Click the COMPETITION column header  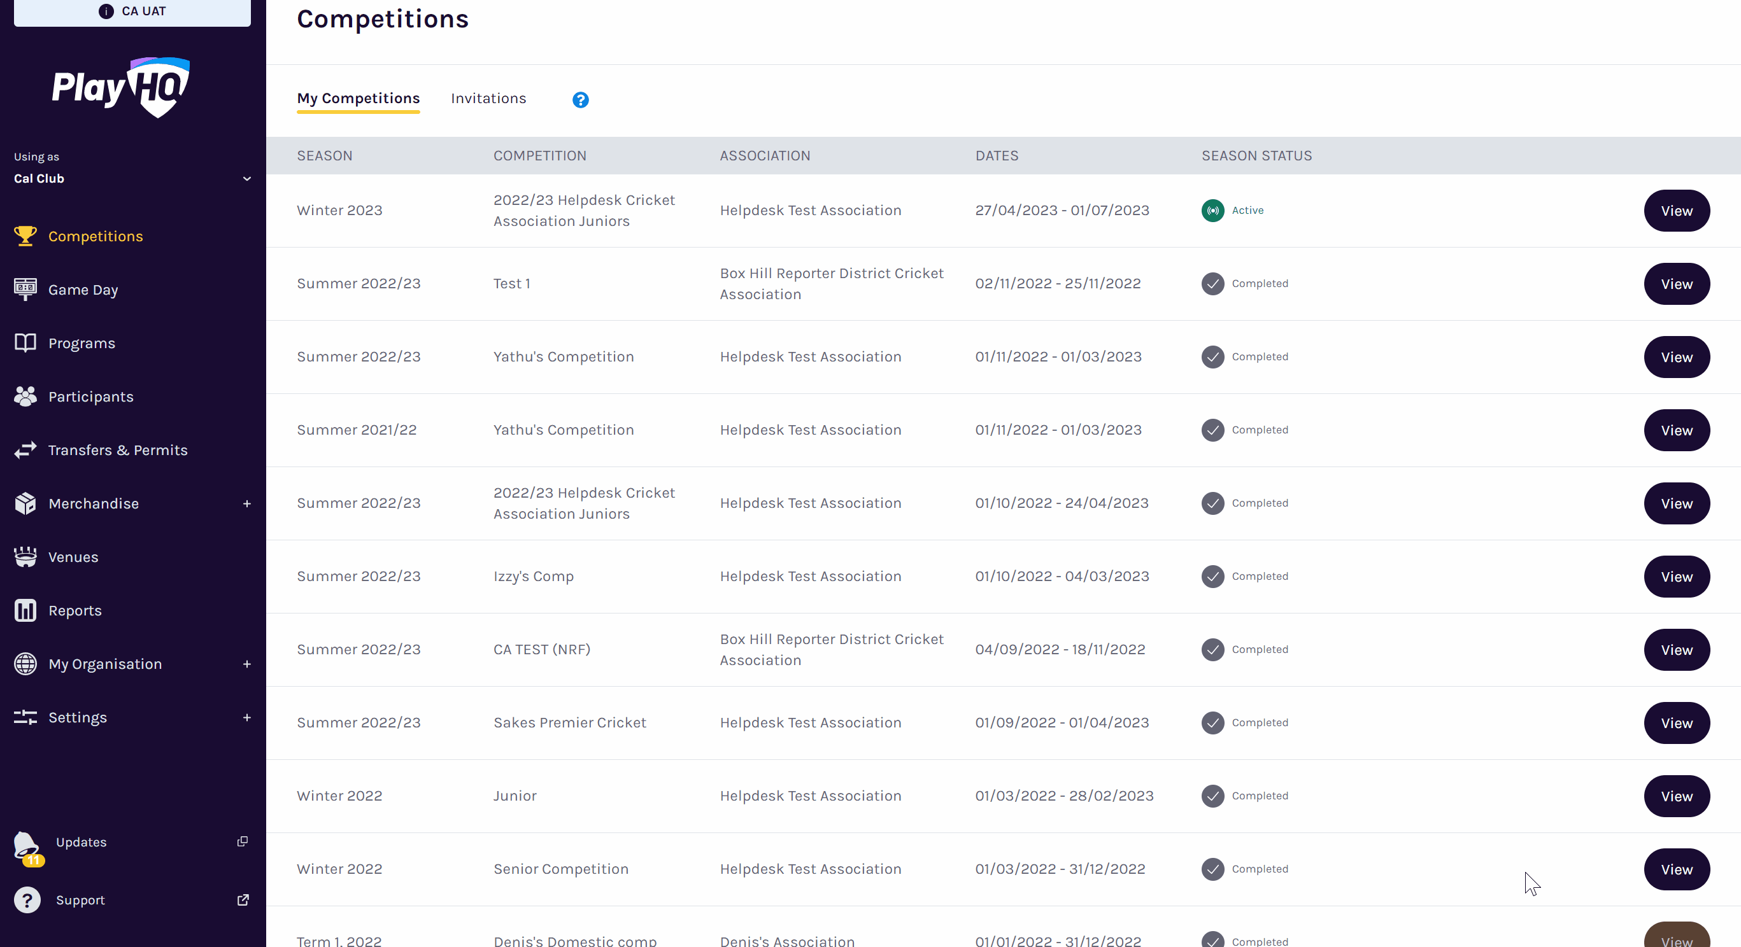pos(539,155)
